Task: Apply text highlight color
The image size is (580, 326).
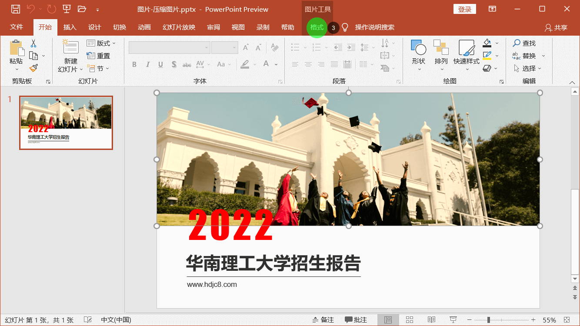Action: click(245, 64)
